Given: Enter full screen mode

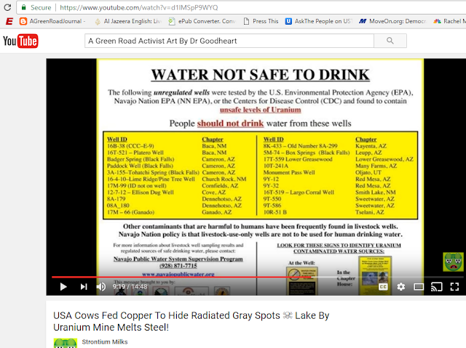Looking at the screenshot, I should (454, 287).
